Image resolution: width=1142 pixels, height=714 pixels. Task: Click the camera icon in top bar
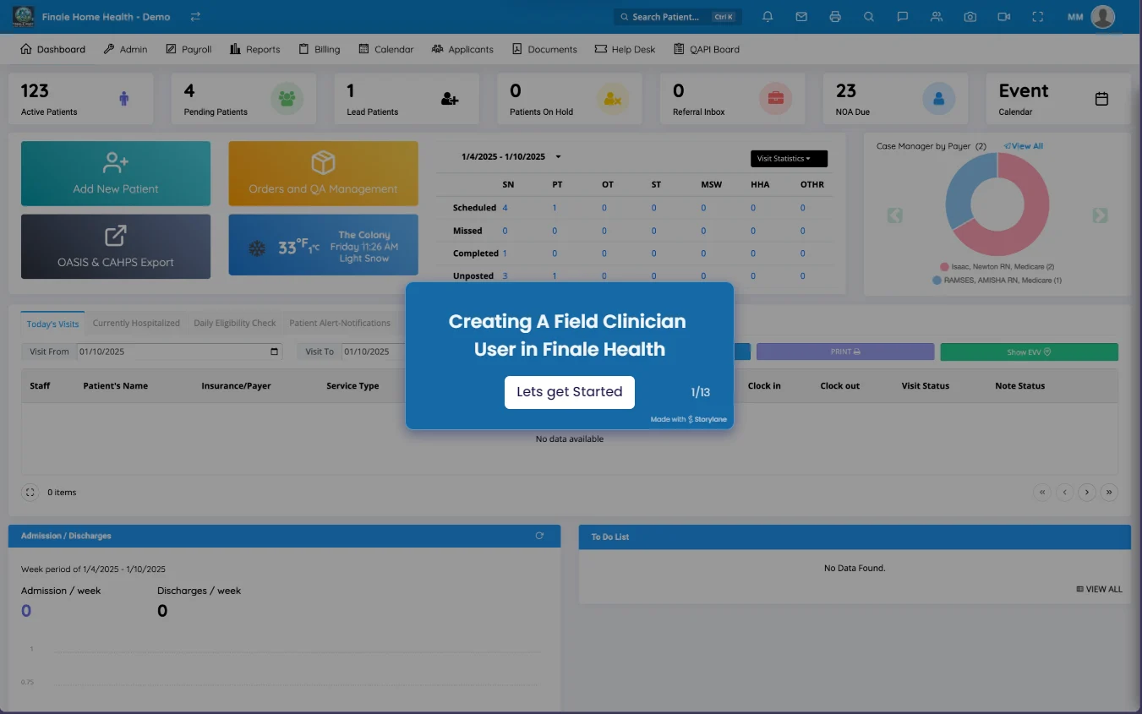coord(970,17)
